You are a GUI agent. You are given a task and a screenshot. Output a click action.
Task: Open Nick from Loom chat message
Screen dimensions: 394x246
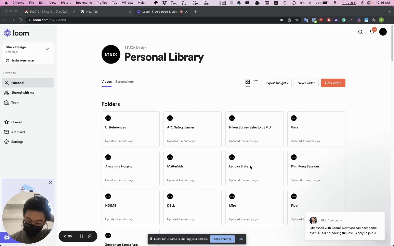point(344,227)
